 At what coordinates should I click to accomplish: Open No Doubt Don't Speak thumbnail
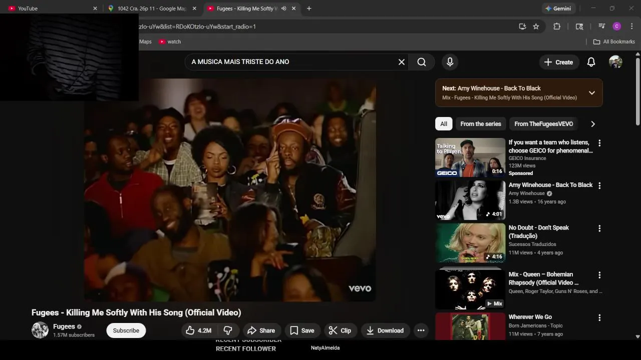470,243
